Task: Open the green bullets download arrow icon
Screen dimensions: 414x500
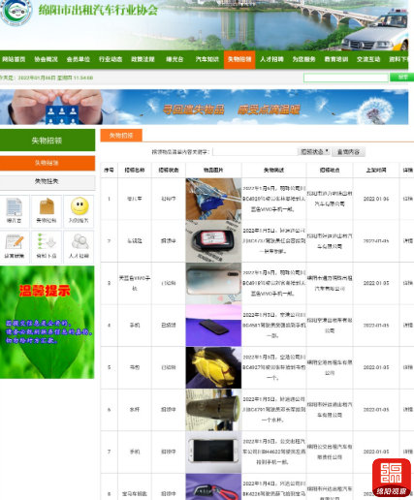Action: pos(47,242)
